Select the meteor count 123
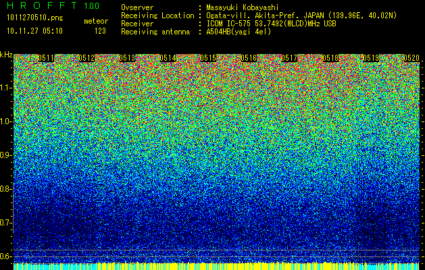Image resolution: width=425 pixels, height=270 pixels. pyautogui.click(x=100, y=31)
